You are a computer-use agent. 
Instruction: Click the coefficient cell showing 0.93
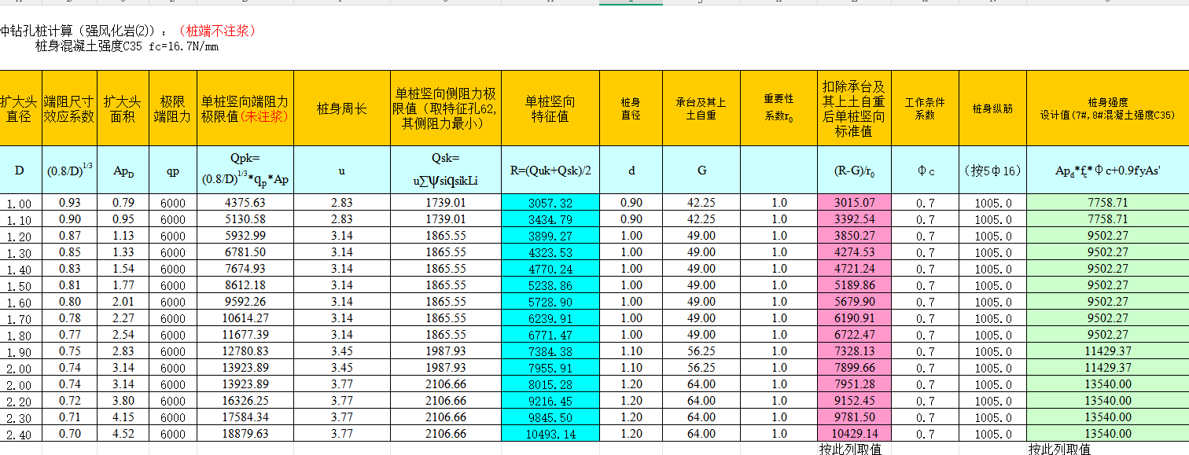click(68, 203)
